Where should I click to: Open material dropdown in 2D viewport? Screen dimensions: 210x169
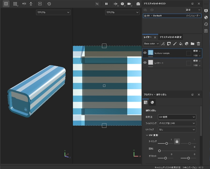[x=122, y=12]
